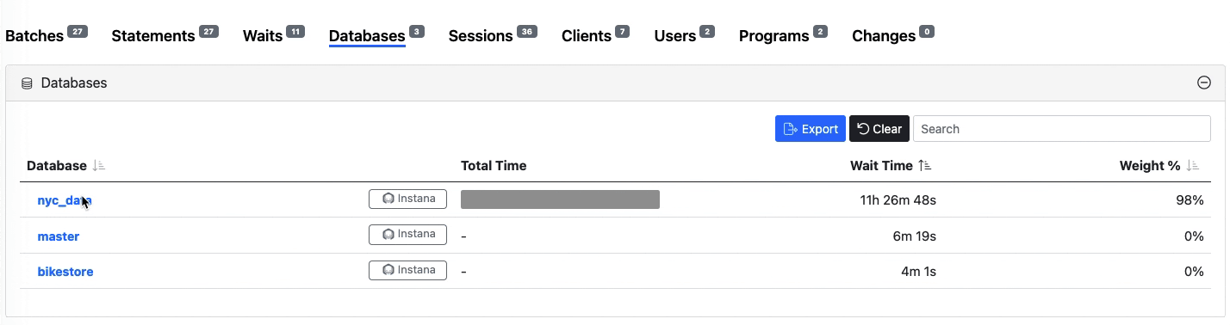The width and height of the screenshot is (1230, 325).
Task: Export the databases list
Action: coord(811,129)
